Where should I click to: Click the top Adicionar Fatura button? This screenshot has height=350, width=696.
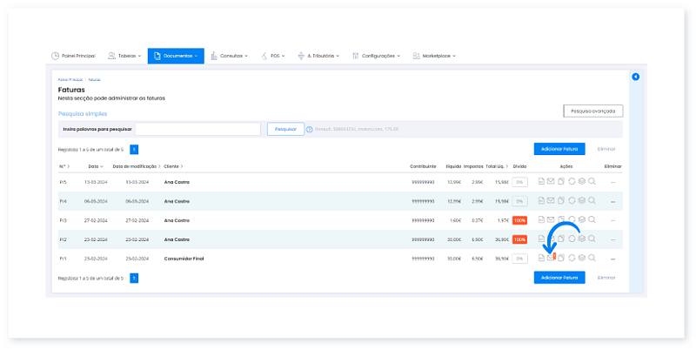tap(559, 149)
